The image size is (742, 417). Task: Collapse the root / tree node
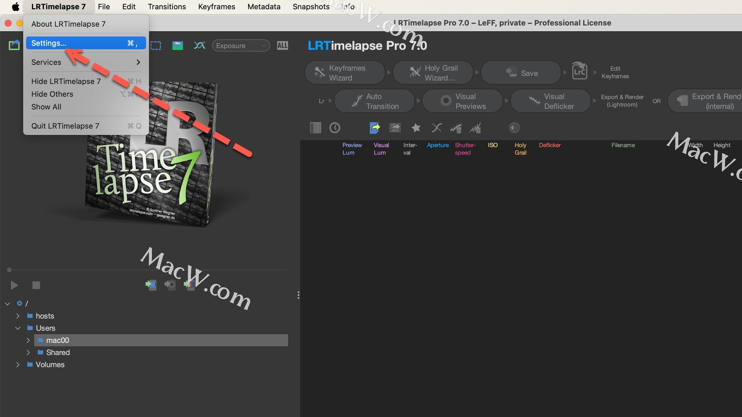click(x=7, y=303)
